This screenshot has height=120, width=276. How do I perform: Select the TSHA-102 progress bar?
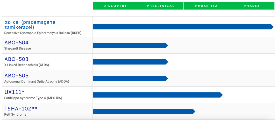point(144,111)
